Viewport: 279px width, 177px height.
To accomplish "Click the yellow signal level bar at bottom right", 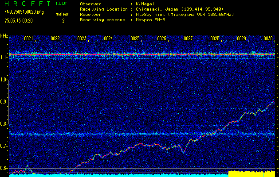I will point(251,174).
